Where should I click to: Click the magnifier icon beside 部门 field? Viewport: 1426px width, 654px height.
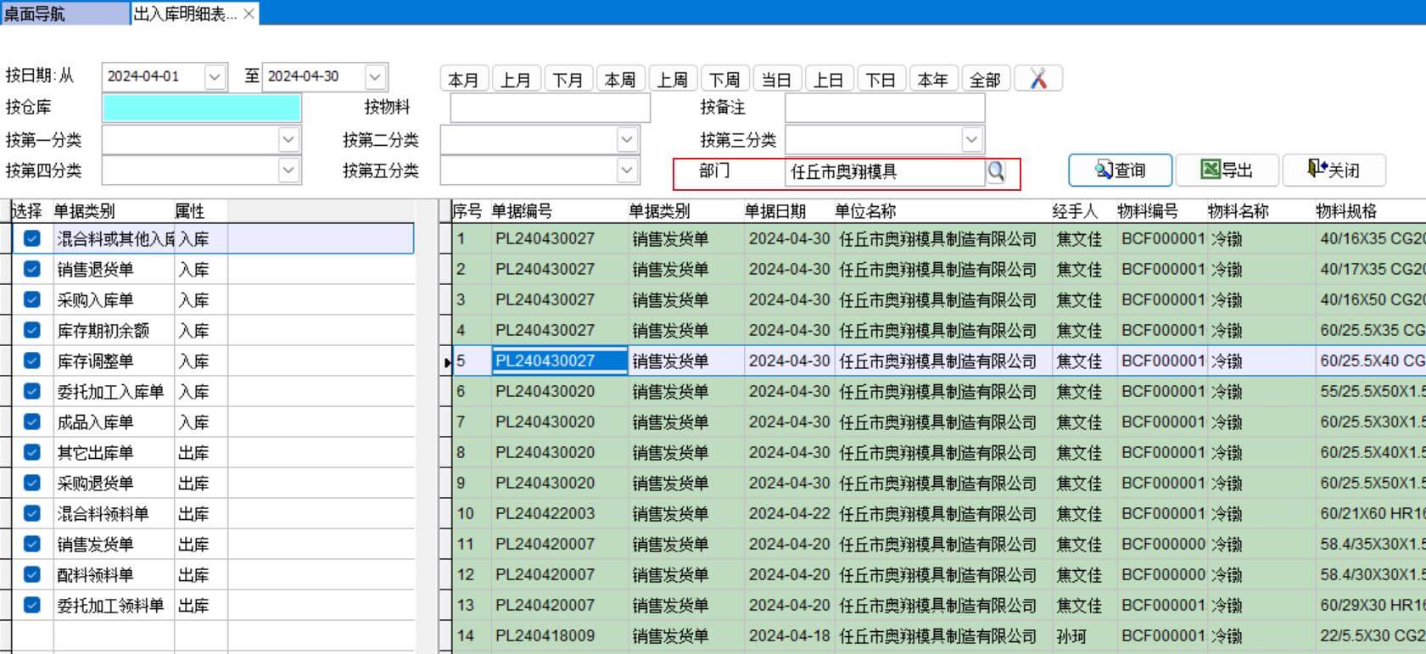coord(996,171)
